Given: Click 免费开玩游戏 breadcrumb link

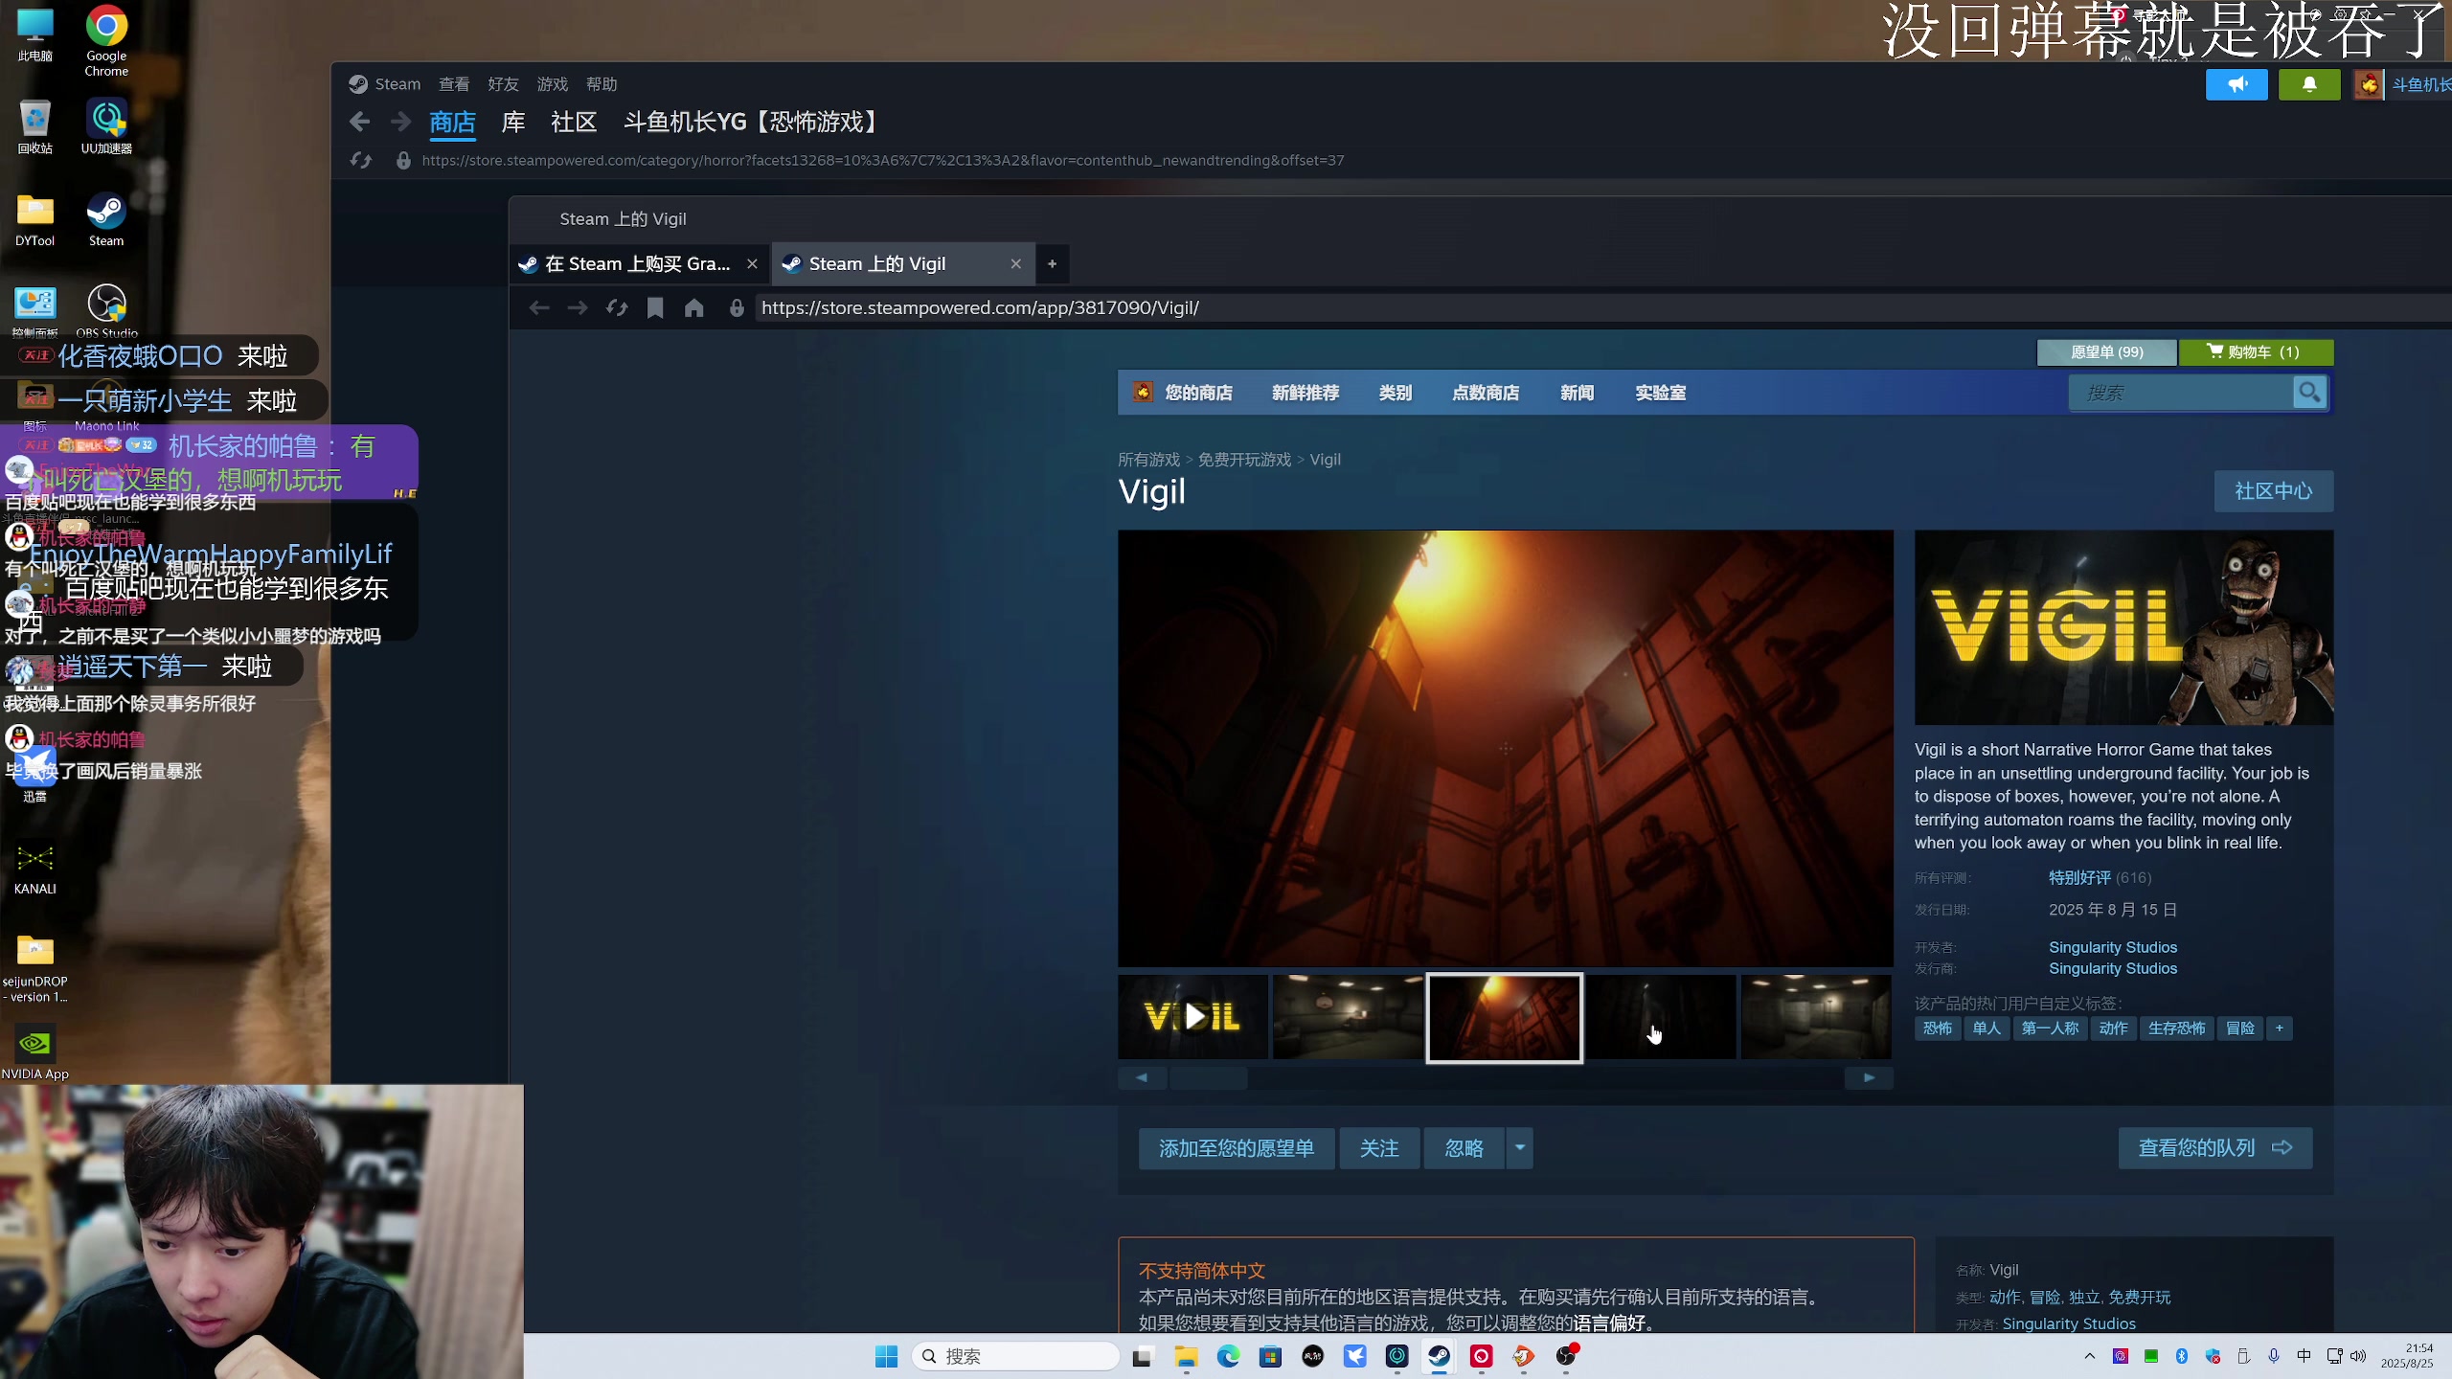Looking at the screenshot, I should pos(1244,460).
